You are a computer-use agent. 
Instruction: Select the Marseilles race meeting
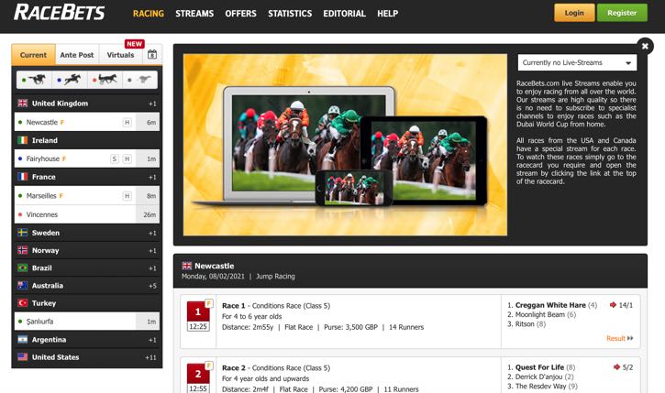pyautogui.click(x=87, y=196)
